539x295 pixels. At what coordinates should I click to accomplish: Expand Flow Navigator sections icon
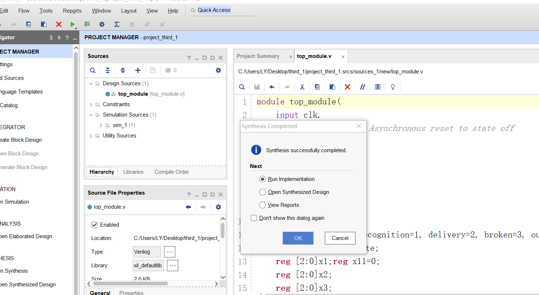point(59,37)
